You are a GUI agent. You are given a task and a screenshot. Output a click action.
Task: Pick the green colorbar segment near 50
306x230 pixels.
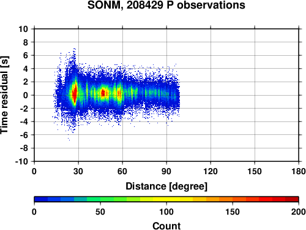coord(100,199)
